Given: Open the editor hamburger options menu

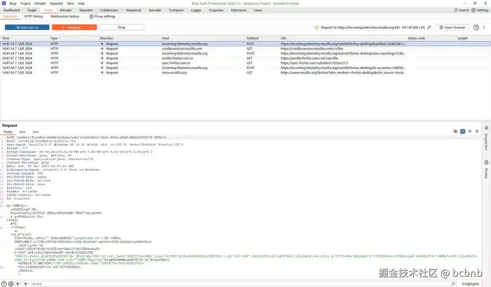Looking at the screenshot, I should pos(477,131).
